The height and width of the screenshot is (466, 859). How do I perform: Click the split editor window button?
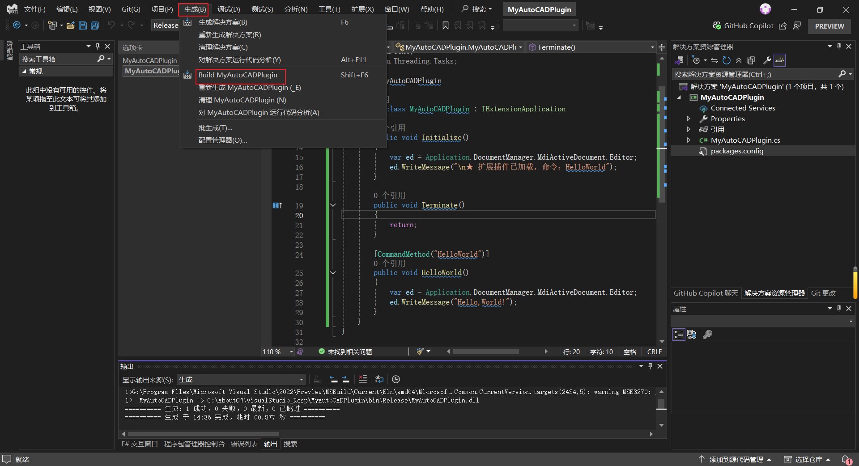tap(662, 47)
